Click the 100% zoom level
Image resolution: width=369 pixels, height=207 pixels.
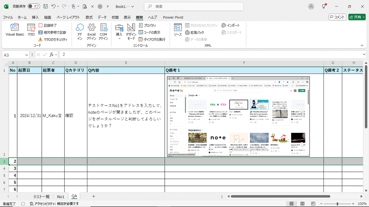362,204
